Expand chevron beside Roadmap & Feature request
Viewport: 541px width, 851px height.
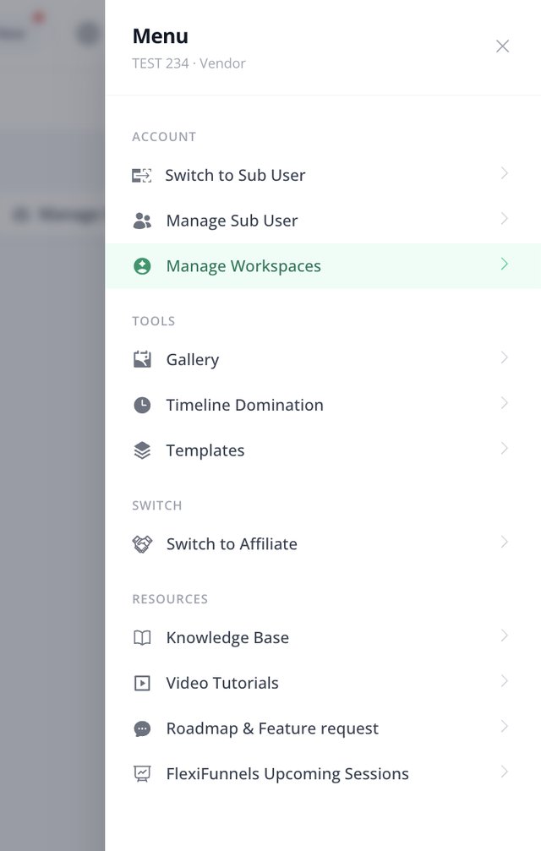pyautogui.click(x=504, y=726)
